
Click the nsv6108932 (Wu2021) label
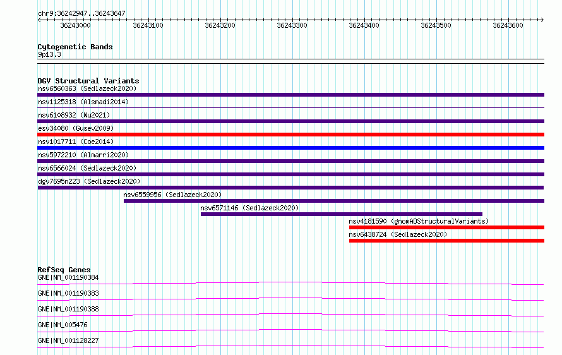pos(74,115)
